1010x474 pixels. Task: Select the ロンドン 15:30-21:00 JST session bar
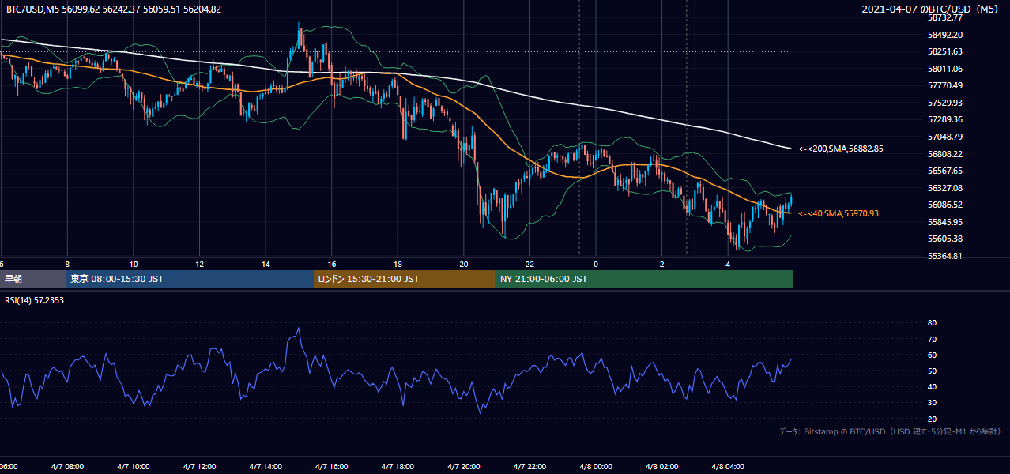pos(405,279)
